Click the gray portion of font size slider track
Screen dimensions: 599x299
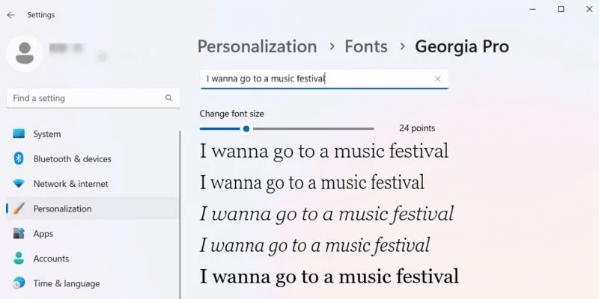click(313, 129)
